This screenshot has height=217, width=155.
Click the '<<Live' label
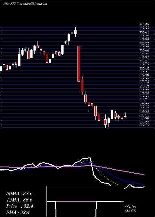131,207
